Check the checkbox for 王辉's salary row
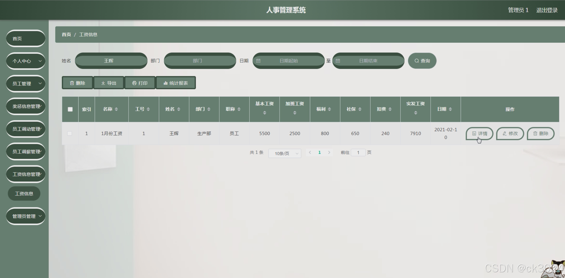The height and width of the screenshot is (278, 565). 70,133
